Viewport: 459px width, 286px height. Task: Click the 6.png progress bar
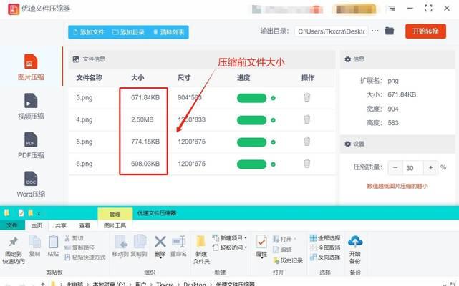point(251,164)
